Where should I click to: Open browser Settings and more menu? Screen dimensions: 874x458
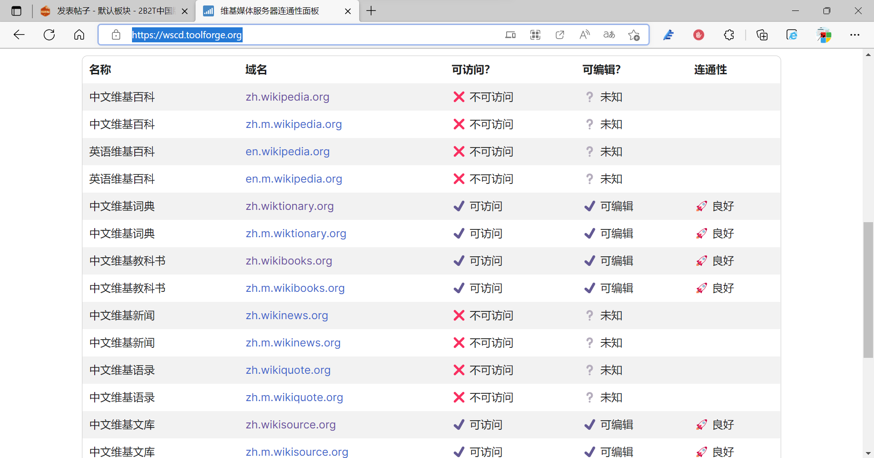(855, 35)
